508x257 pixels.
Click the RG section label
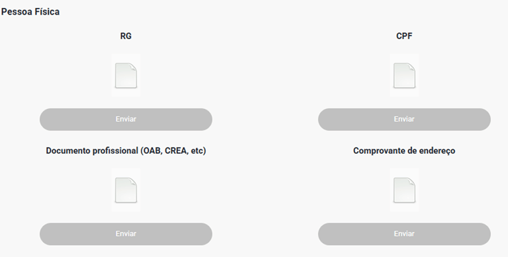point(126,36)
